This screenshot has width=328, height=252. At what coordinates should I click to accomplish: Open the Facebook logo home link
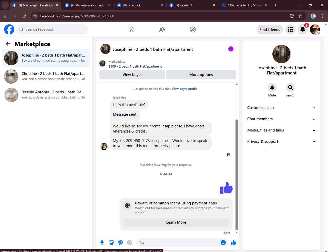tap(9, 29)
